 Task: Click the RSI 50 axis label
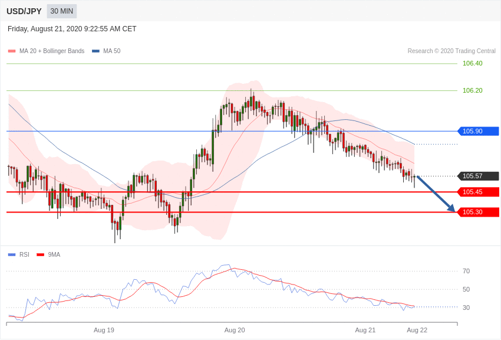(x=466, y=289)
